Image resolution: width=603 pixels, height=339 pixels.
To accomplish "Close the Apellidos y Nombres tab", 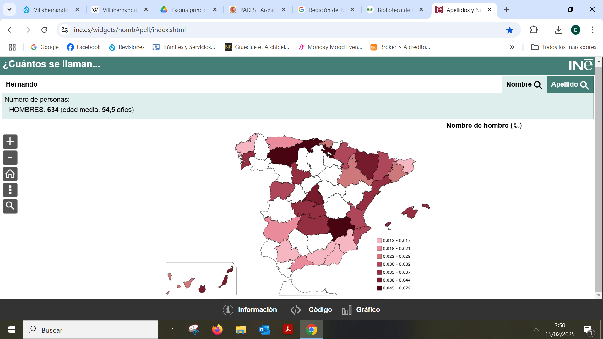I will click(x=489, y=10).
